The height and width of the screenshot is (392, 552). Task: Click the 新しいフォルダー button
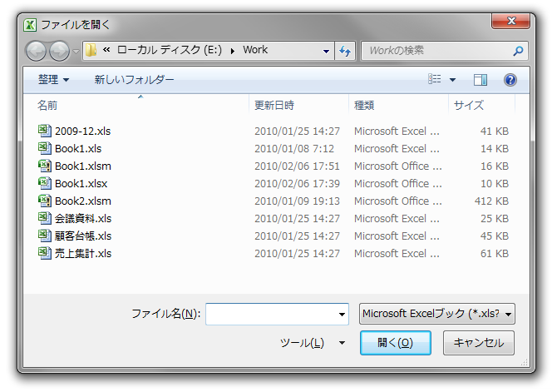click(134, 80)
